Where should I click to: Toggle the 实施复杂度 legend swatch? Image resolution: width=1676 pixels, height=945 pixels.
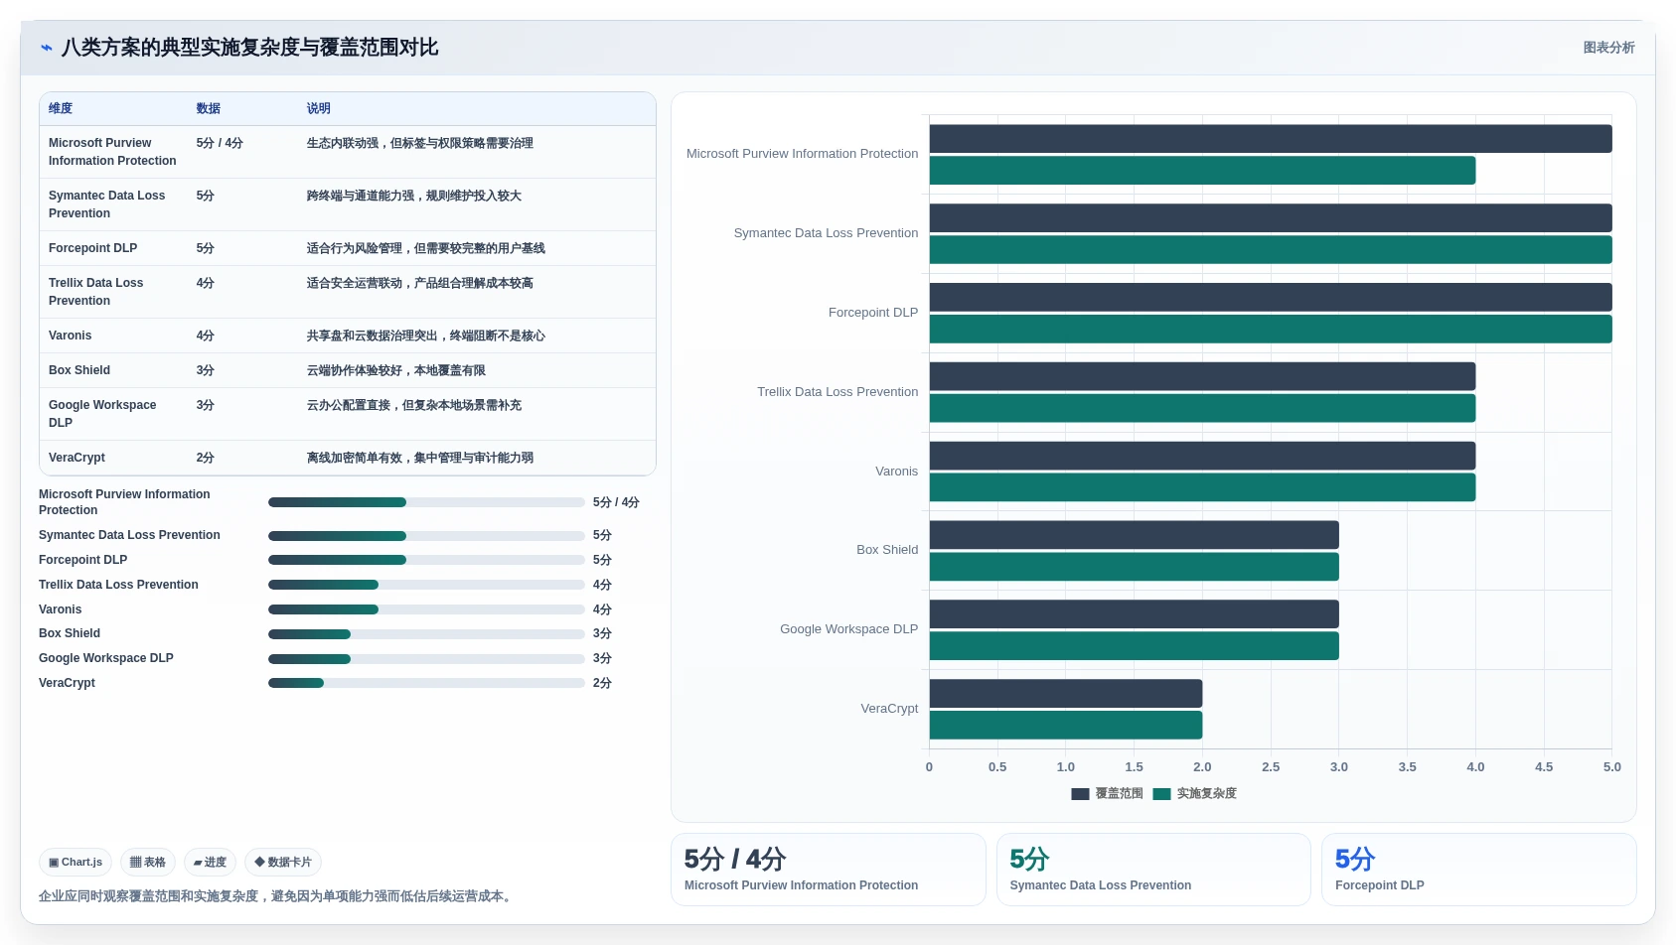[1161, 794]
